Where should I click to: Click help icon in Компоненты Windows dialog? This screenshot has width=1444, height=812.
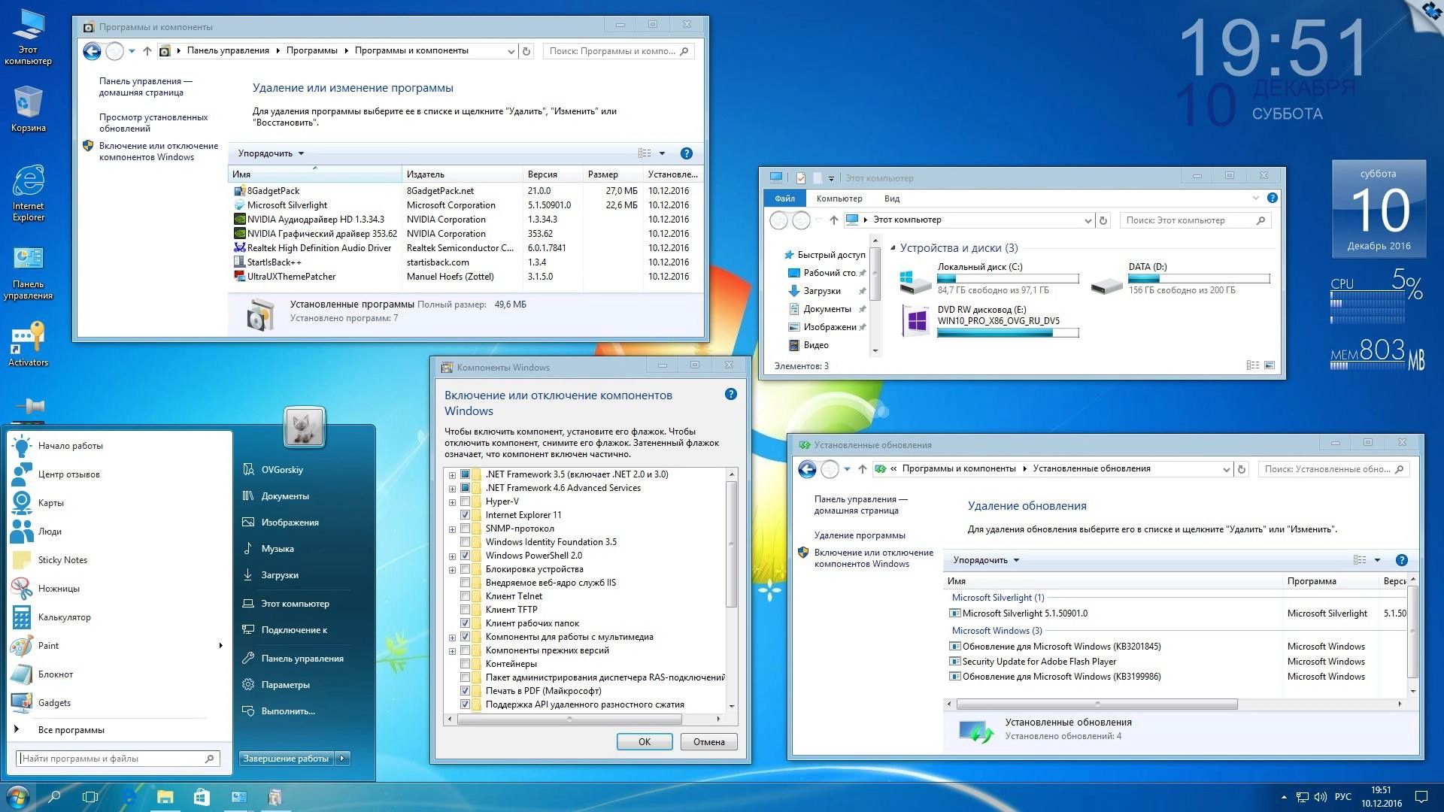(x=730, y=394)
